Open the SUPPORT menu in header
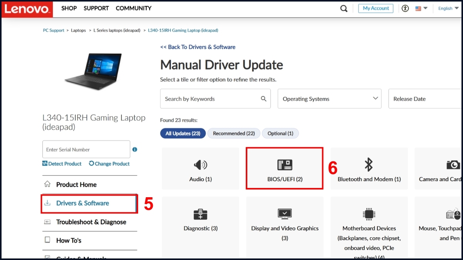Image resolution: width=463 pixels, height=260 pixels. tap(96, 8)
